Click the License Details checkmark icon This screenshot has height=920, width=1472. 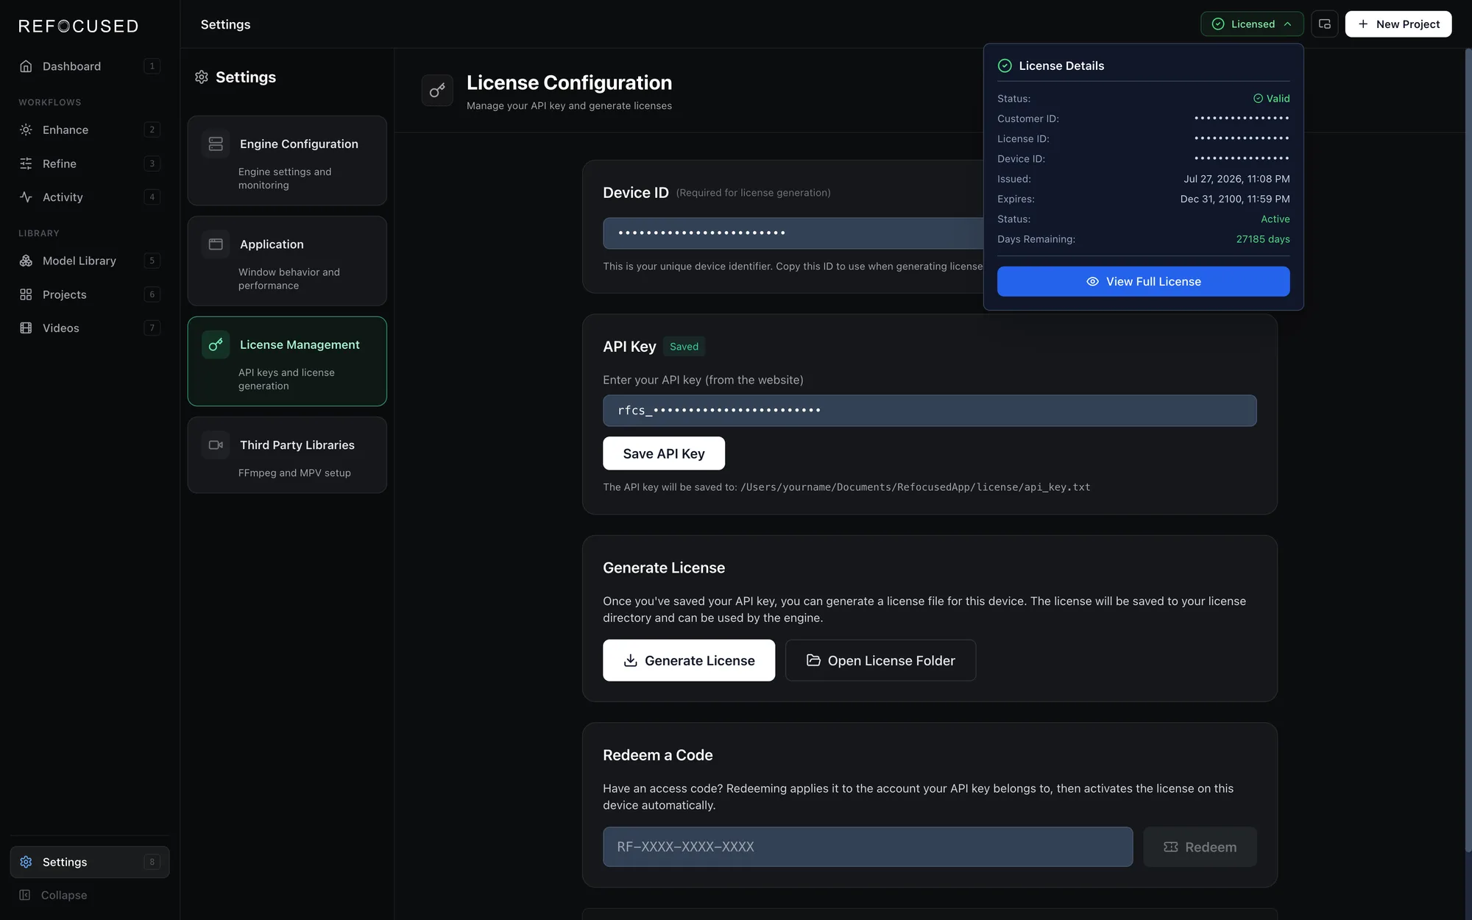1005,66
